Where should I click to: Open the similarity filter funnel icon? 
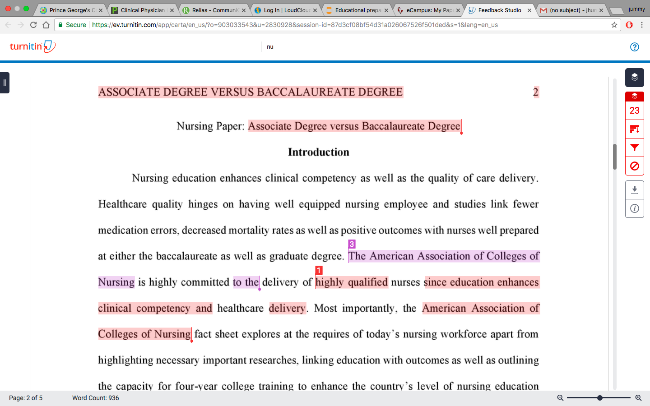[x=634, y=148]
